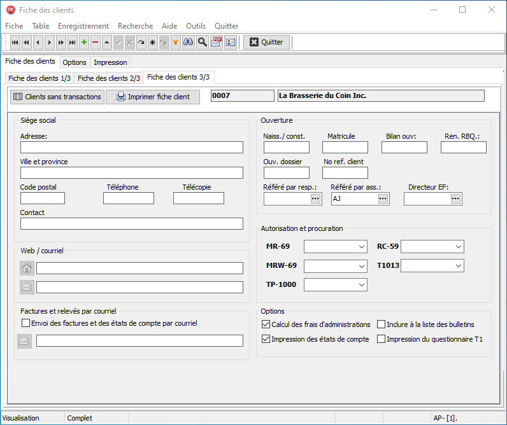Click the Matricule field

click(345, 147)
